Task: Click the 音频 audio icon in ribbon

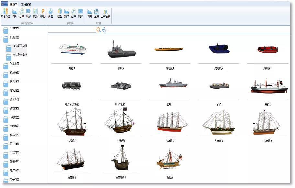Action: [x=22, y=12]
